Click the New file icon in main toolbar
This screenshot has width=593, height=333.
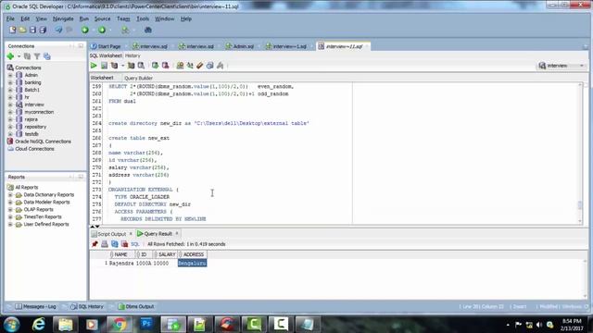click(x=13, y=30)
